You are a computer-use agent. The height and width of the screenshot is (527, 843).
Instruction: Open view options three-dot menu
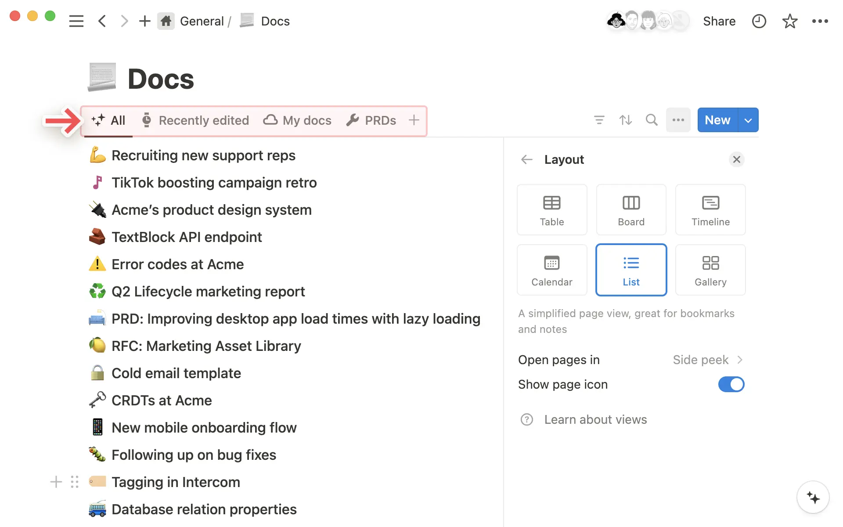pyautogui.click(x=678, y=120)
